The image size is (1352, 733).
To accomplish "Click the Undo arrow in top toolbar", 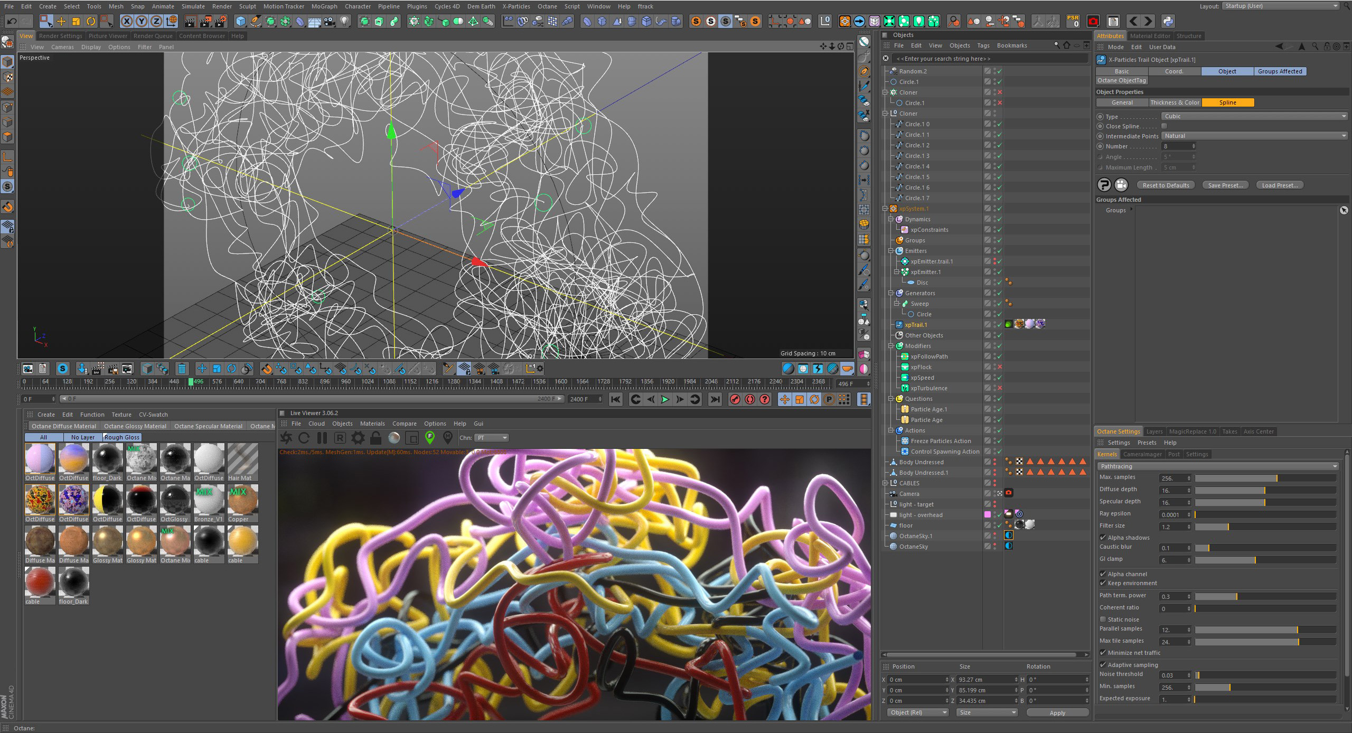I will 12,22.
